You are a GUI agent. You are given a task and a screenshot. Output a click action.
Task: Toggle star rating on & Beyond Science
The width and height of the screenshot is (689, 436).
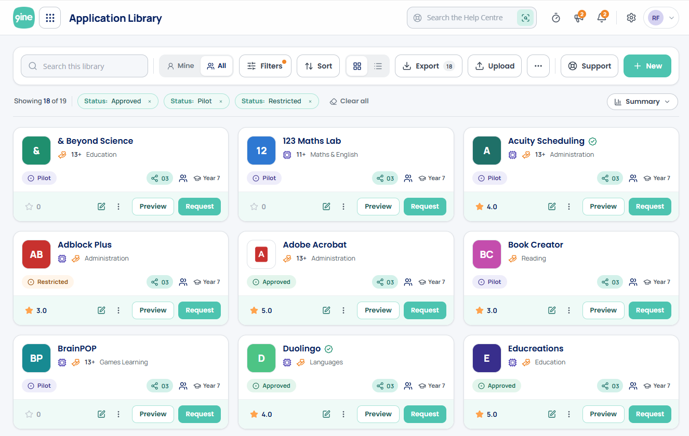click(29, 207)
